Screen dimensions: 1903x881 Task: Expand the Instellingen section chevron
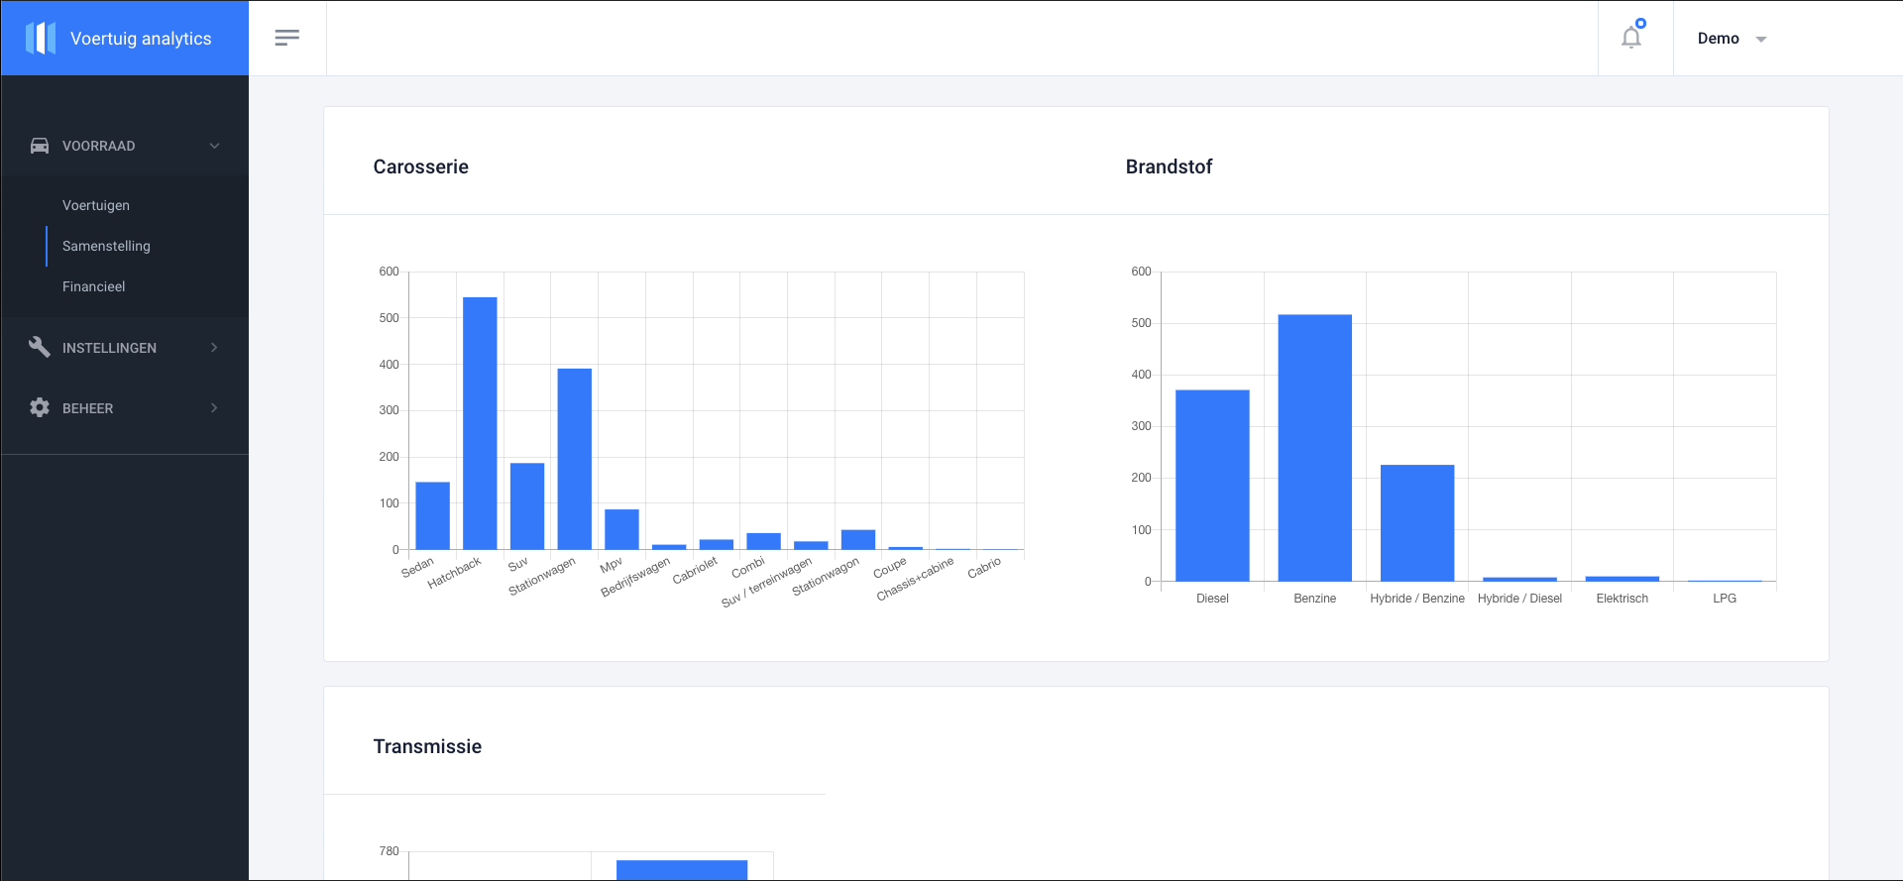(x=214, y=347)
